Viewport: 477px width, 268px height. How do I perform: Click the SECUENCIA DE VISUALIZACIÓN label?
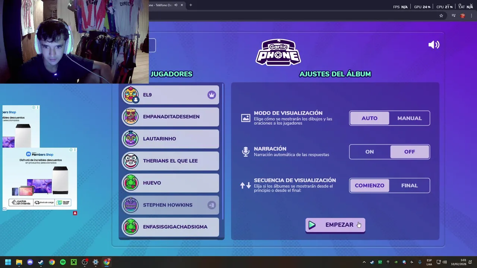(x=295, y=180)
